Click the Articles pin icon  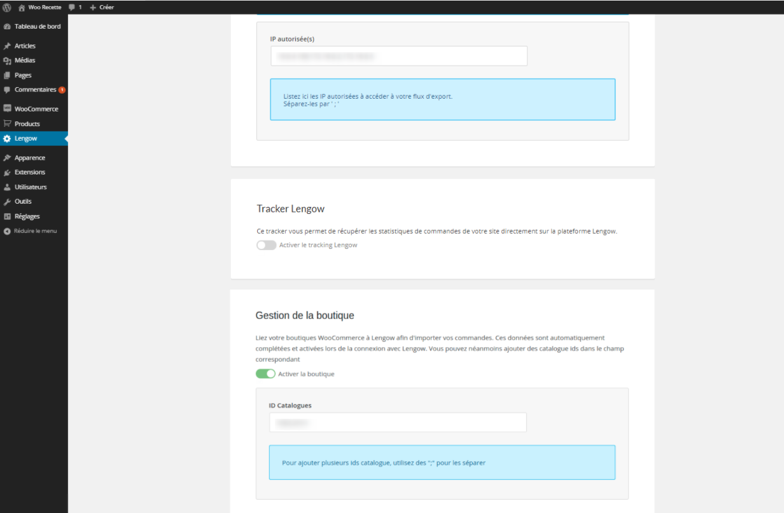[7, 46]
